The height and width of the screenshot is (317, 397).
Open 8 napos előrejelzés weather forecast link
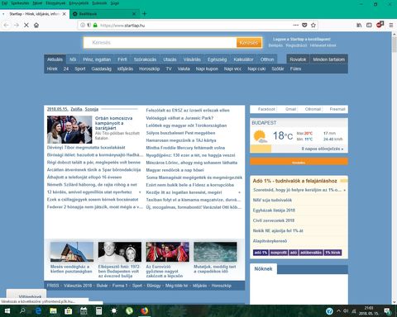pyautogui.click(x=323, y=149)
